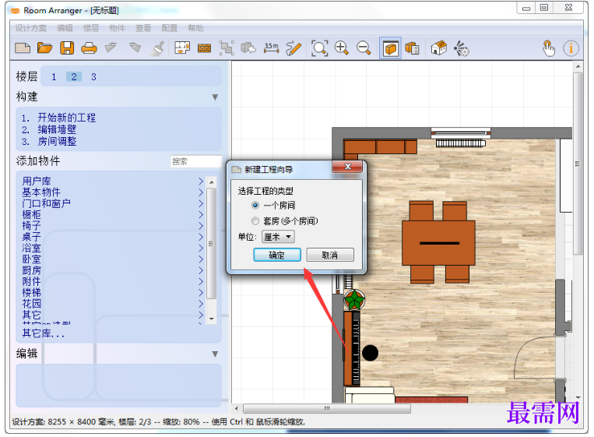The height and width of the screenshot is (437, 594).
Task: Open the object list icon
Action: pos(412,48)
